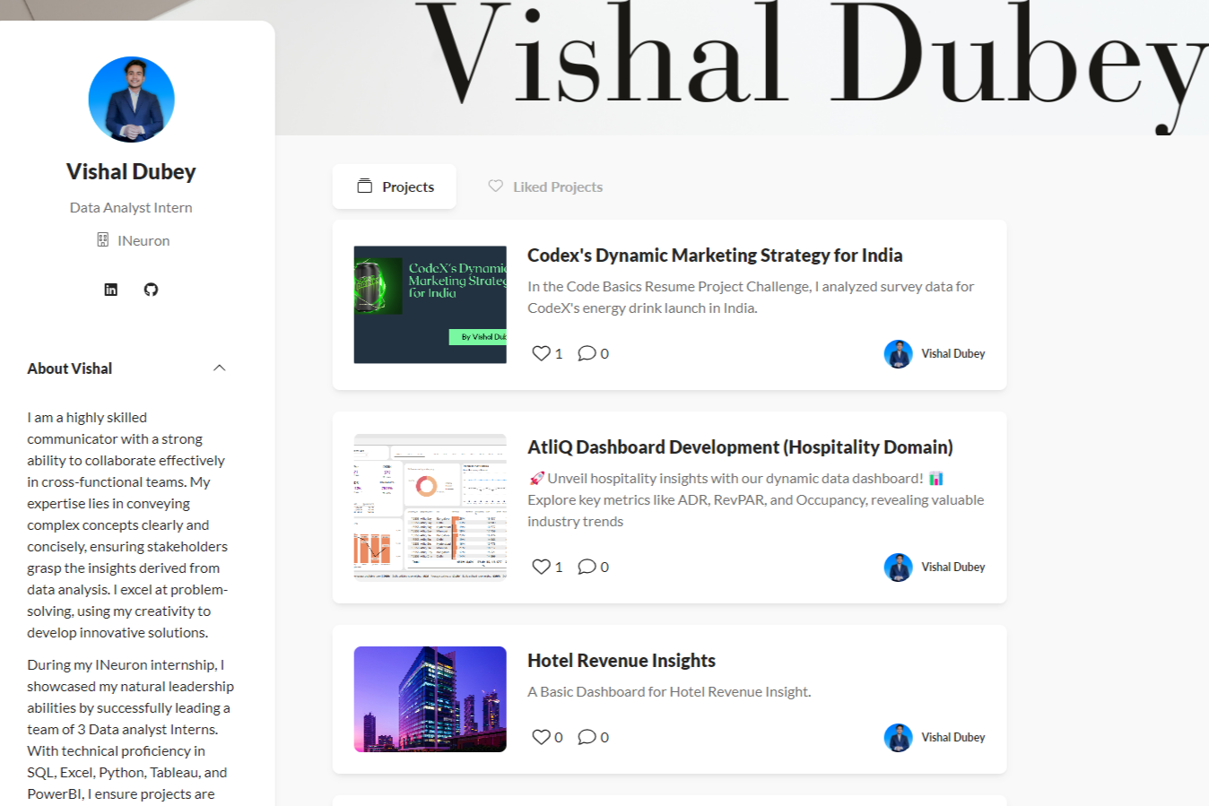
Task: Open comments on AtliQ Dashboard Development project
Action: tap(587, 567)
